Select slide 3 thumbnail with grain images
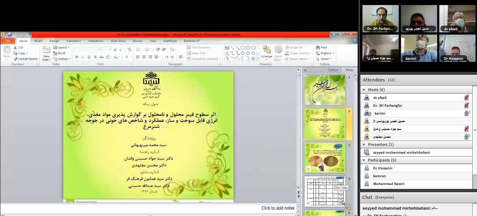Viewport: 477px width, 216px height. 325,158
